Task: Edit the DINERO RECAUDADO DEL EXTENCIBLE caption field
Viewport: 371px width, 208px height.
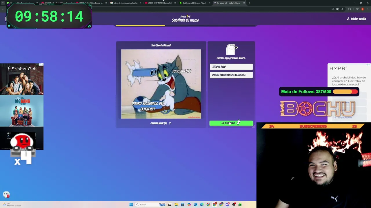Action: point(231,75)
